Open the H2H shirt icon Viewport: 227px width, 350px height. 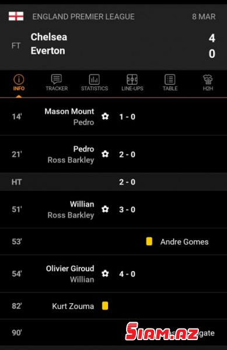pyautogui.click(x=208, y=79)
